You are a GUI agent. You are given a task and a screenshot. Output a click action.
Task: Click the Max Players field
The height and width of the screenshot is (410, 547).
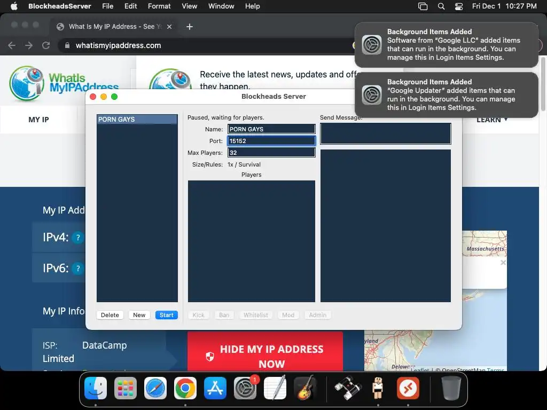[271, 153]
